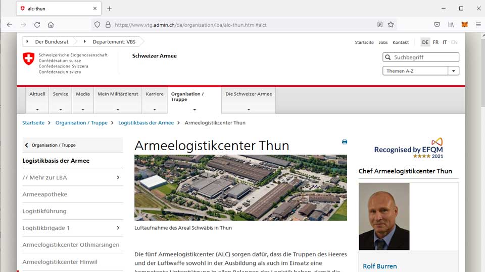The height and width of the screenshot is (272, 485).
Task: Open Logistikbasis der Armee sidebar heading
Action: 56,161
